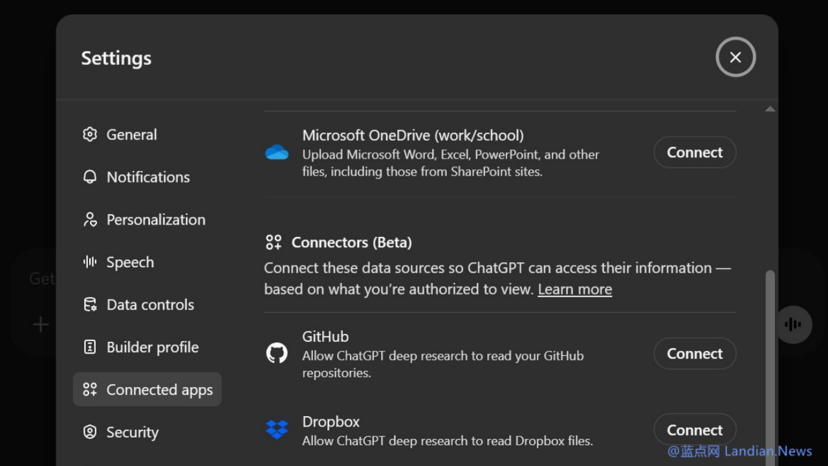Viewport: 828px width, 466px height.
Task: Click the voice mode waveform button behind dialog
Action: coord(793,324)
